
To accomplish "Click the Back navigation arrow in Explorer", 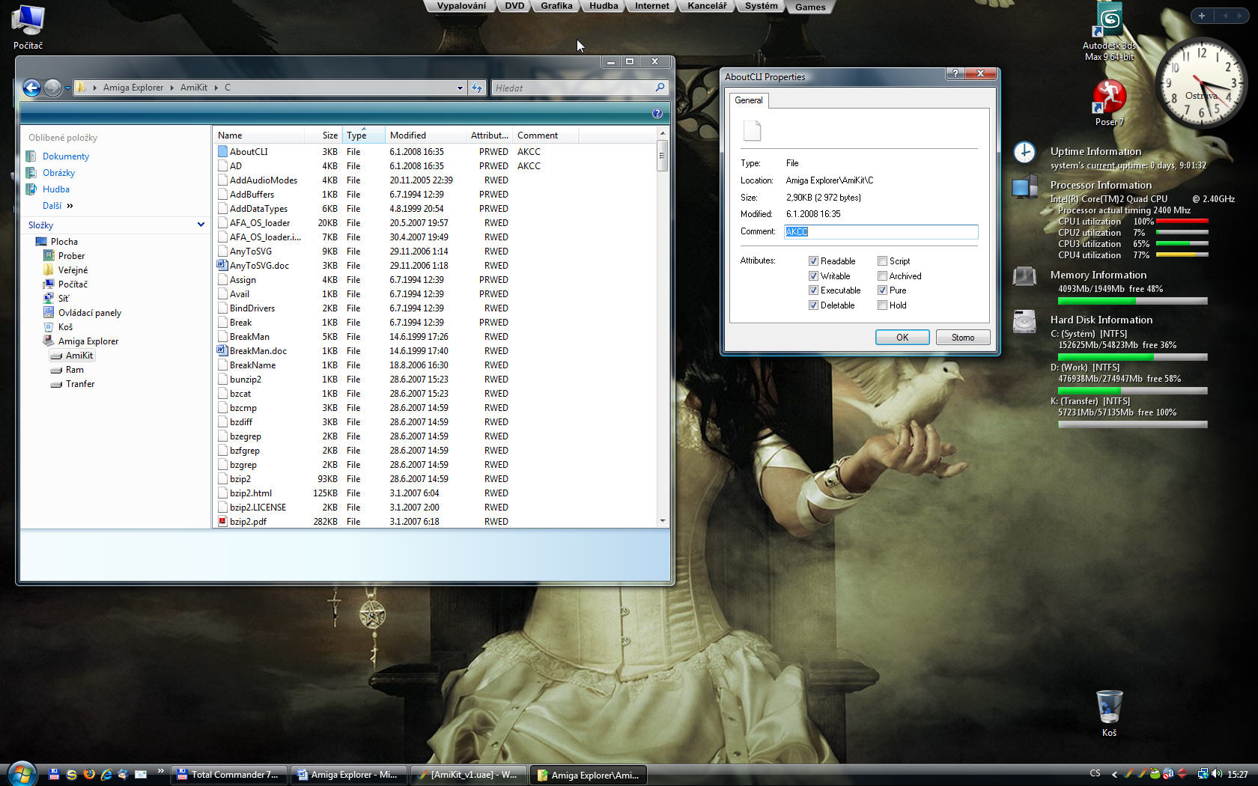I will pos(31,88).
